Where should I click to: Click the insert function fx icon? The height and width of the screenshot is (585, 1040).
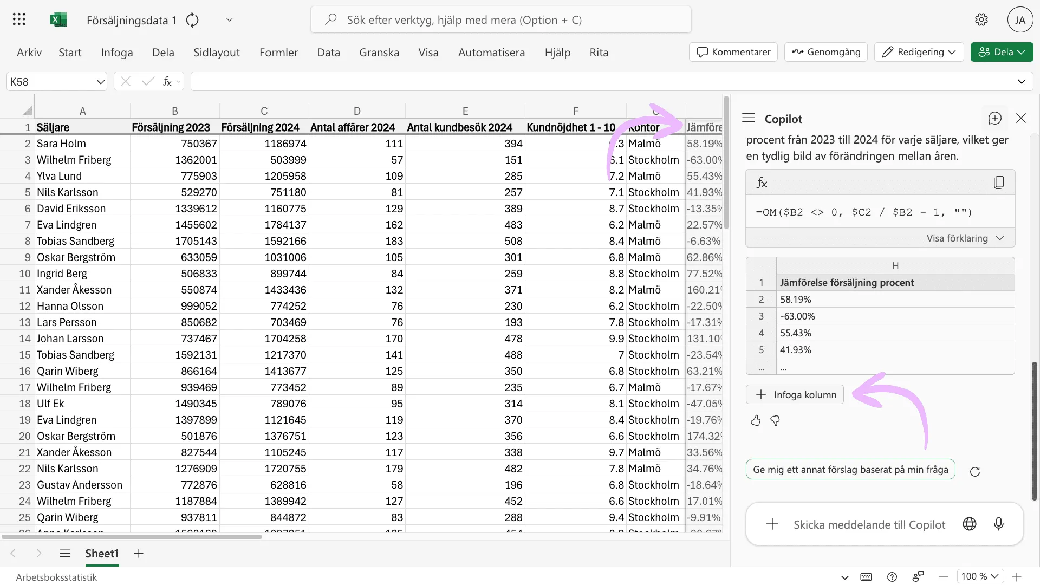[x=167, y=81]
